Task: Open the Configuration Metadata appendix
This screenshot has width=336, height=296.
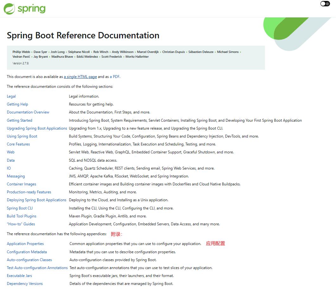Action: tap(27, 252)
